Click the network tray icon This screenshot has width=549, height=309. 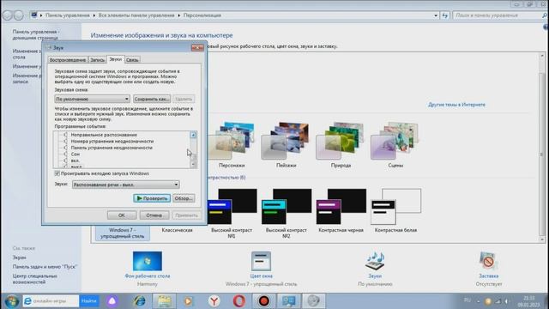[x=498, y=301]
